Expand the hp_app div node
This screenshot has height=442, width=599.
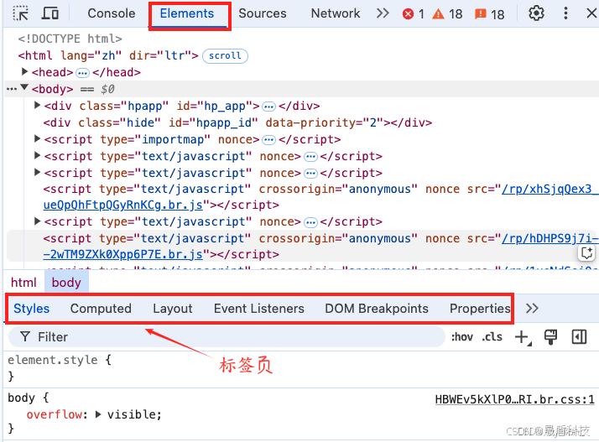[x=37, y=105]
